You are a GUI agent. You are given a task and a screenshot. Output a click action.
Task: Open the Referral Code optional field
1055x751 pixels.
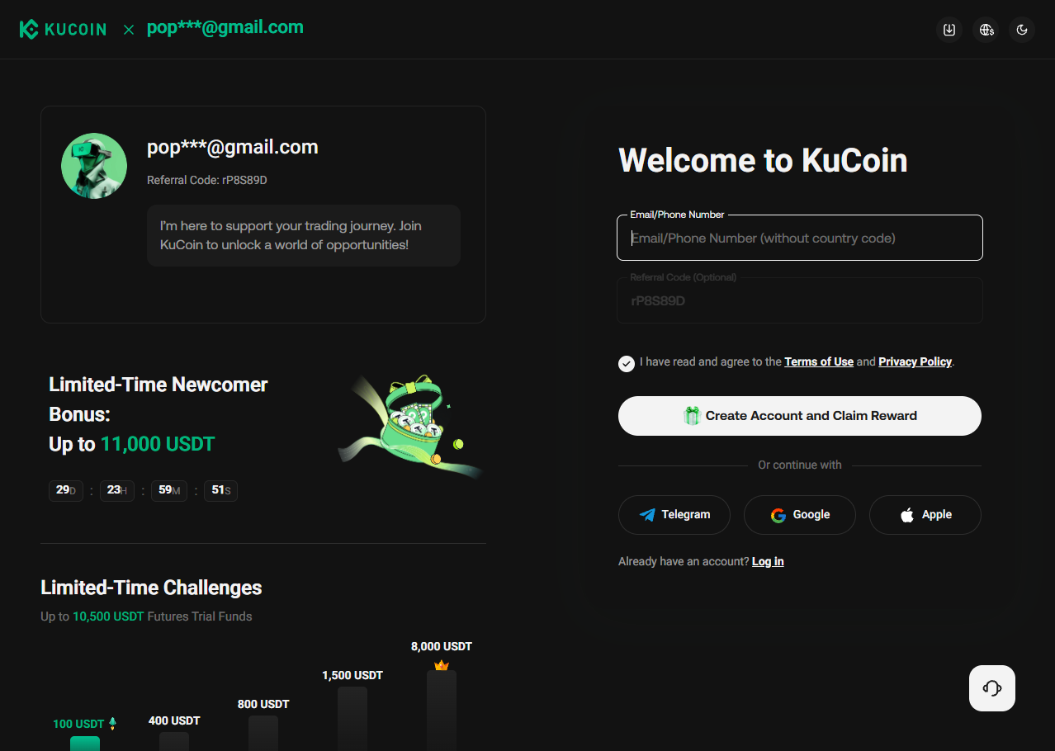[799, 300]
